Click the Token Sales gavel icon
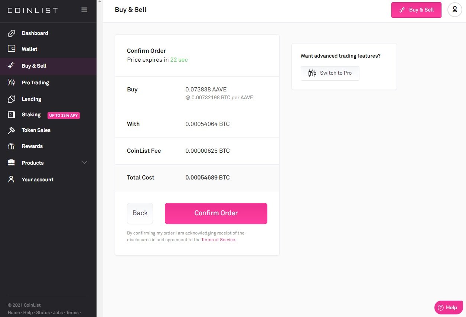 12,130
